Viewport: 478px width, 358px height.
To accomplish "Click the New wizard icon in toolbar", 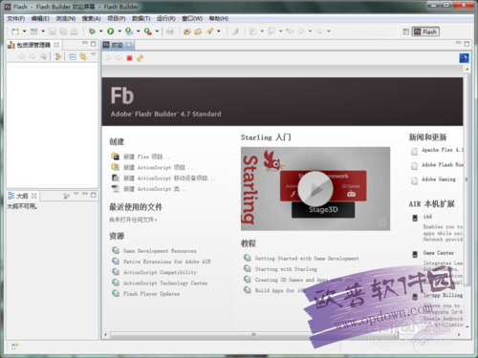I will pos(15,32).
